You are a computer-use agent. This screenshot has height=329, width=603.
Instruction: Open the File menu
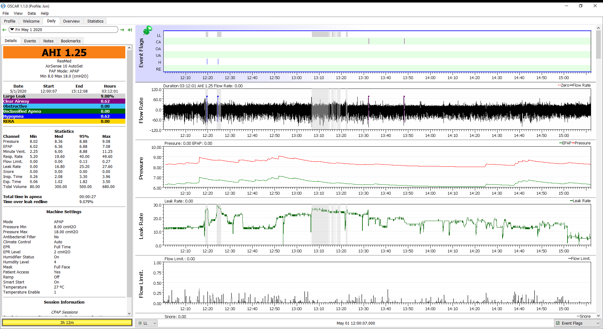coord(6,13)
